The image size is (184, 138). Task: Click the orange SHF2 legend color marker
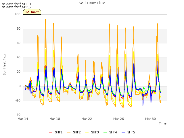(69, 133)
